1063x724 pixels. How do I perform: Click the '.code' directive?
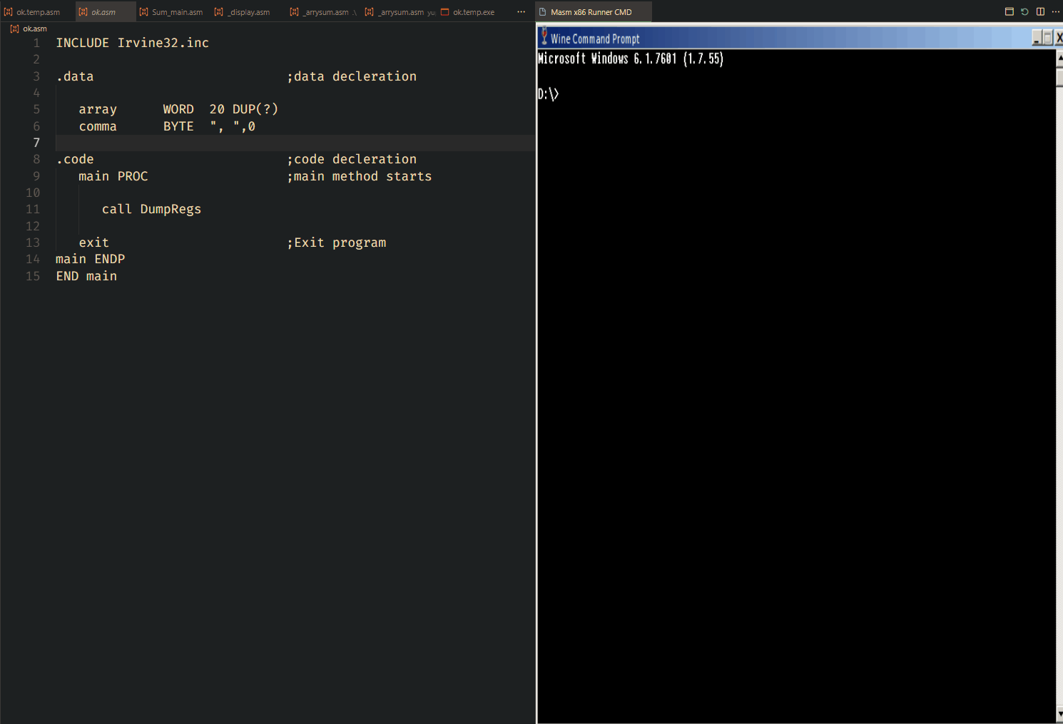[x=75, y=159]
